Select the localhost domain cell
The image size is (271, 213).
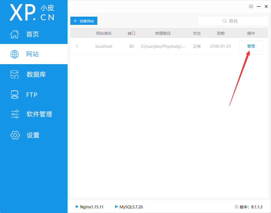(x=104, y=46)
